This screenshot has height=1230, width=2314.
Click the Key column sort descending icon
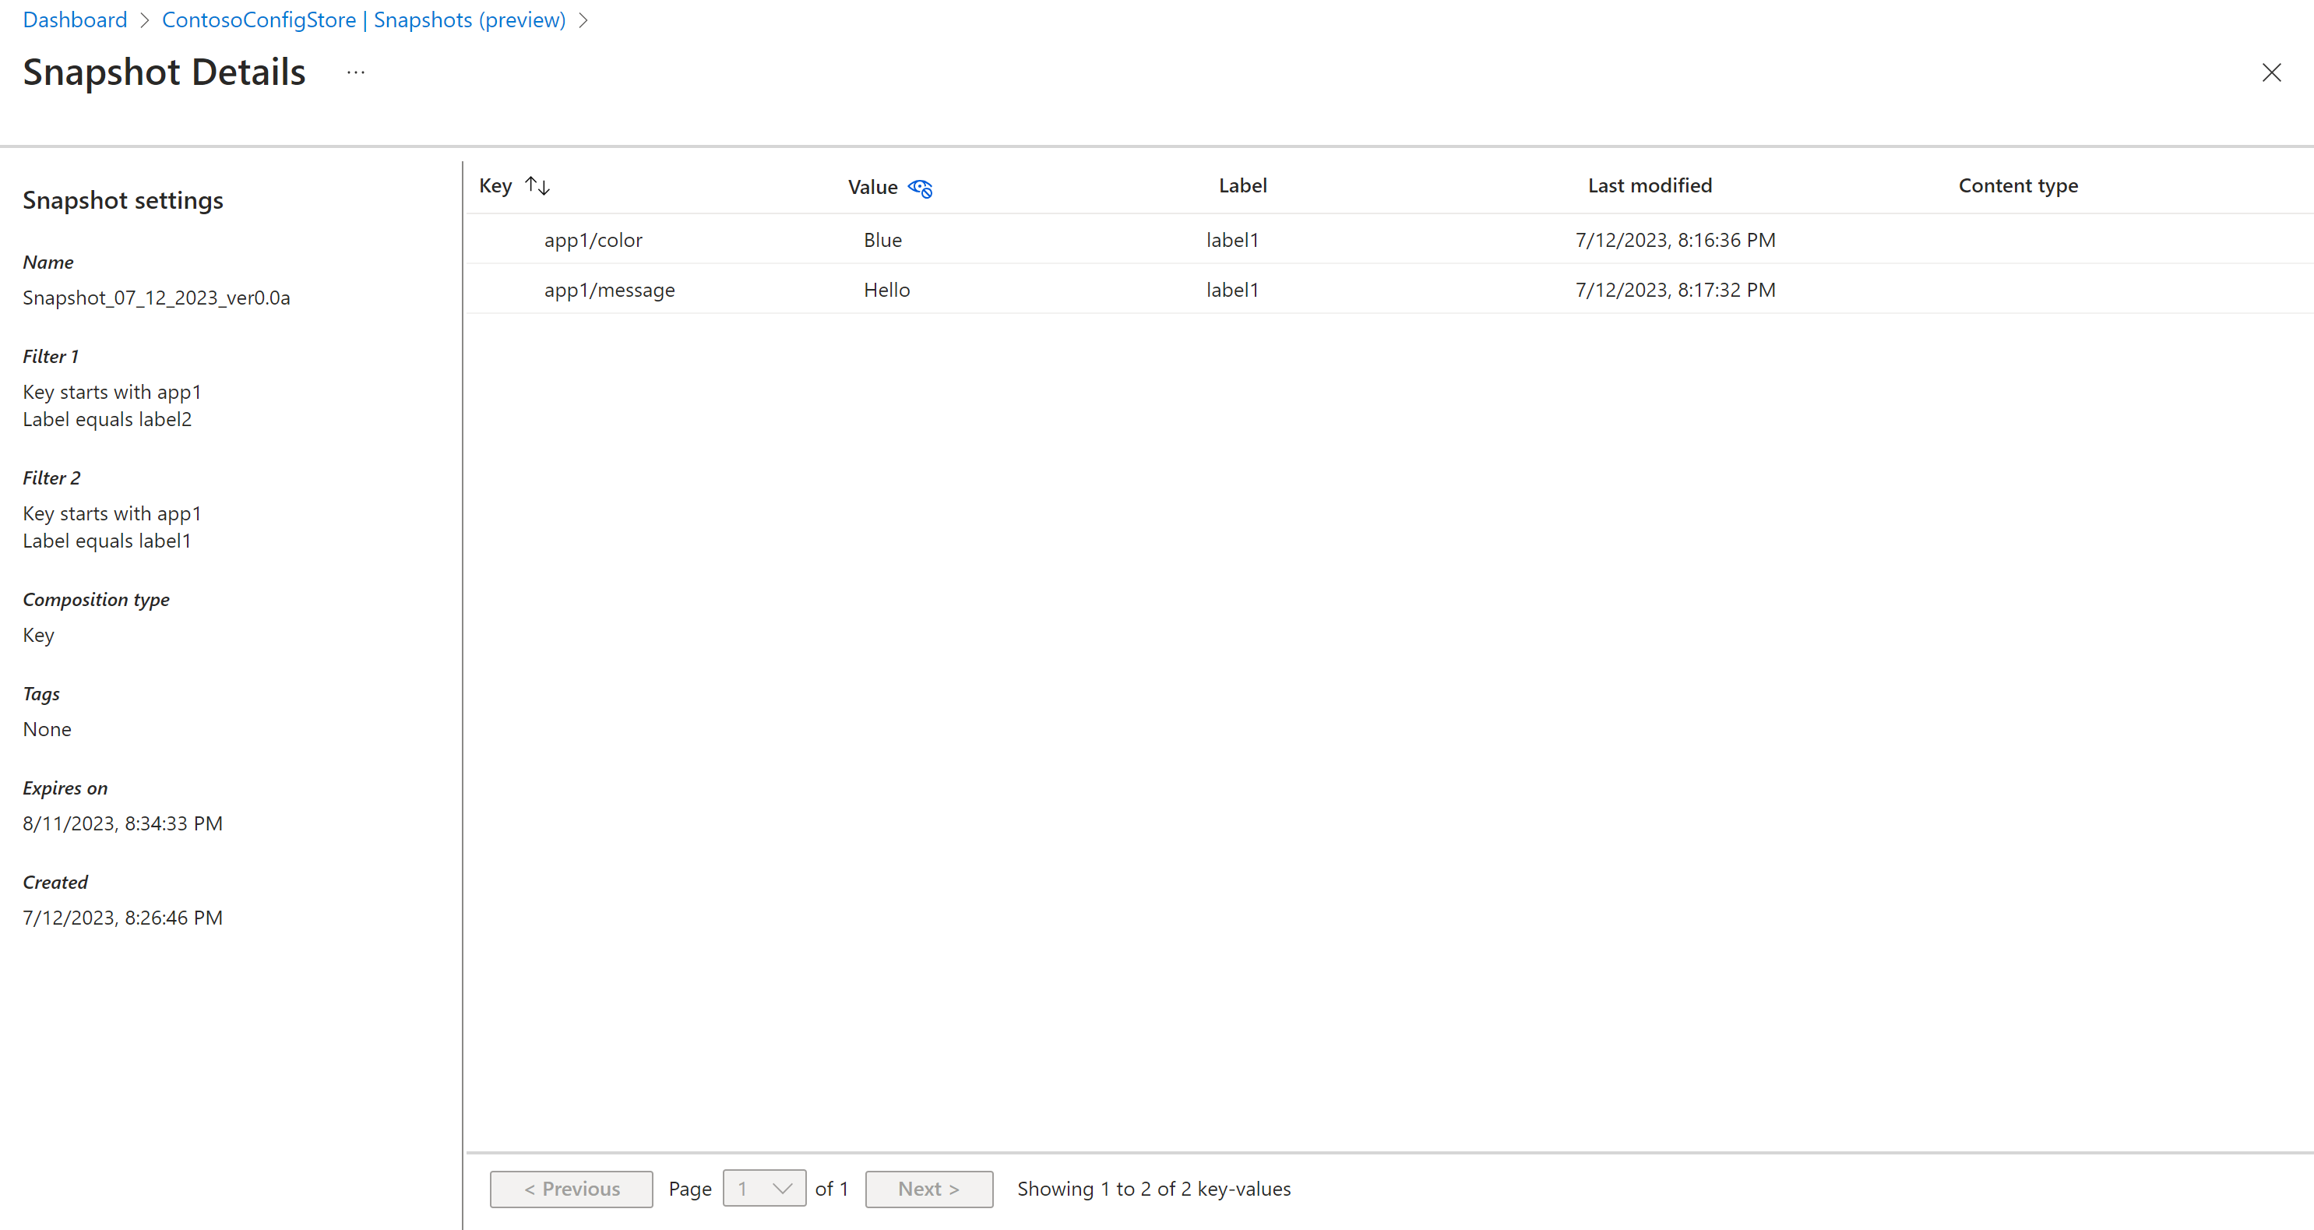click(x=544, y=187)
